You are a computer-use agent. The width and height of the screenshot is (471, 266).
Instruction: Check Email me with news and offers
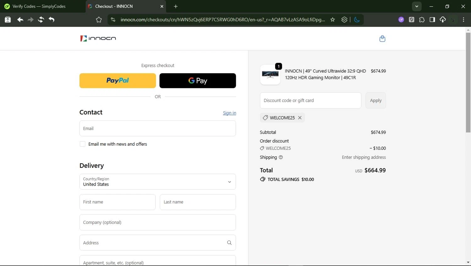83,144
